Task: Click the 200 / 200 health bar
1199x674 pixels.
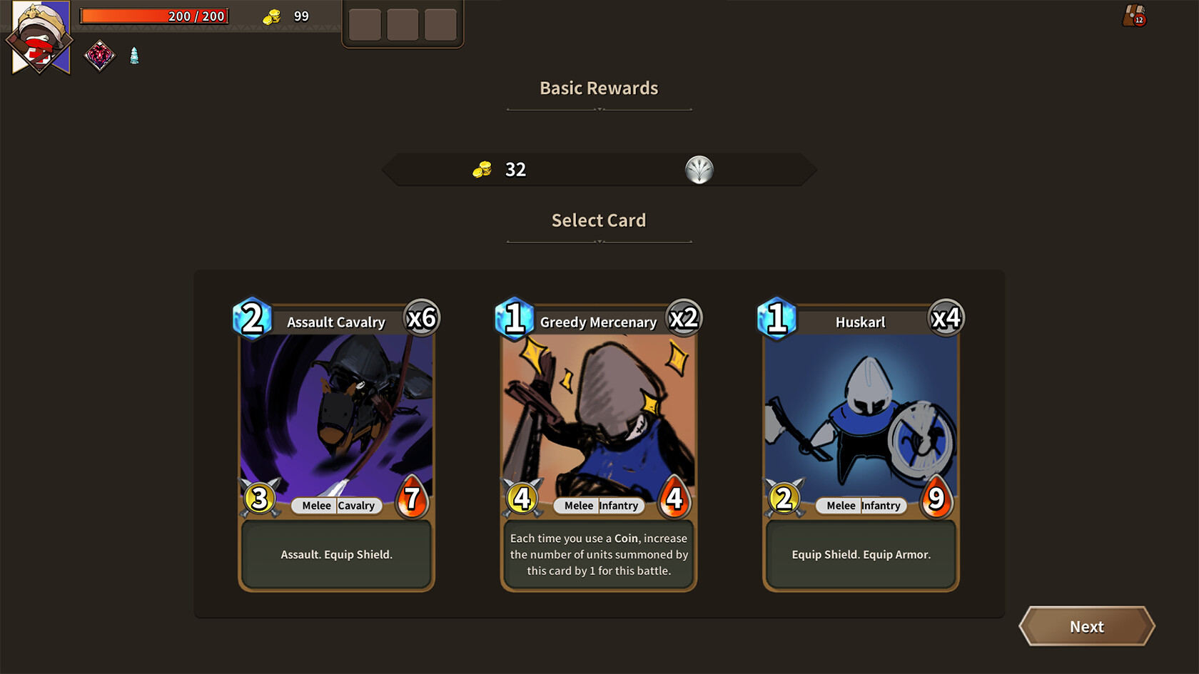Action: coord(154,16)
